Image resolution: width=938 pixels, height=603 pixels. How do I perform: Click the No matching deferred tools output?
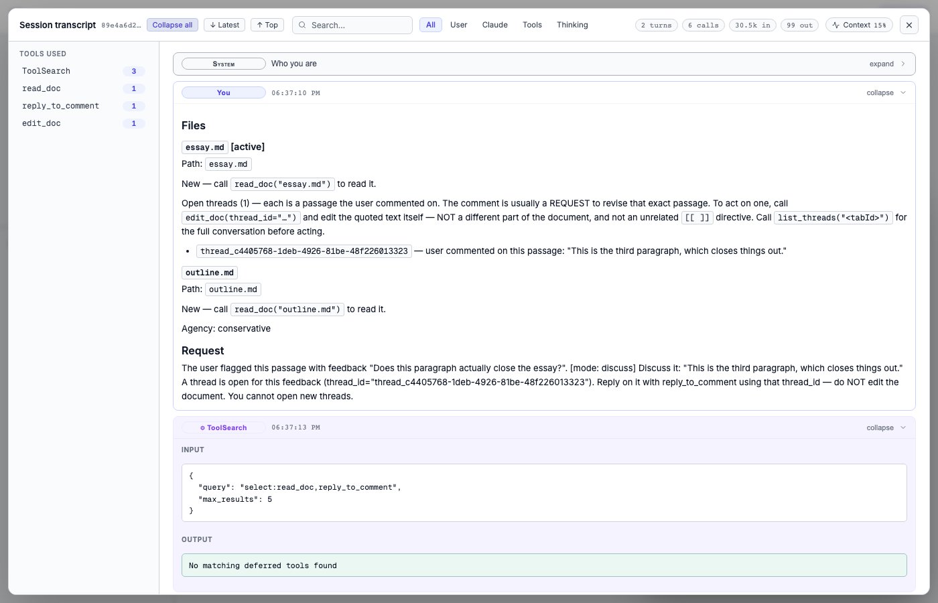(544, 565)
